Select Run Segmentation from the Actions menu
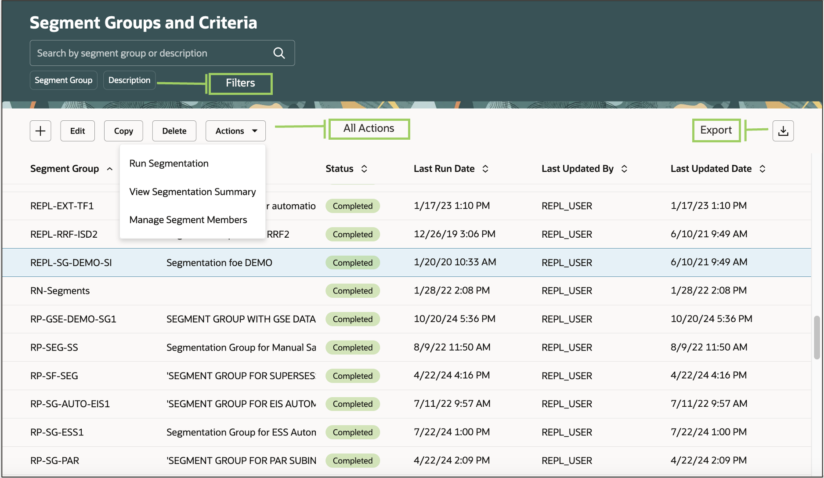Screen dimensions: 824x478 tap(169, 163)
